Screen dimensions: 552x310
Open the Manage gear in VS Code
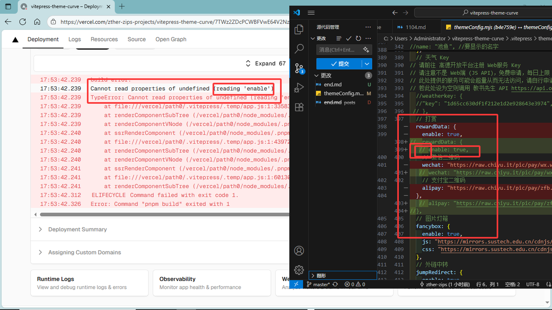coord(299,270)
